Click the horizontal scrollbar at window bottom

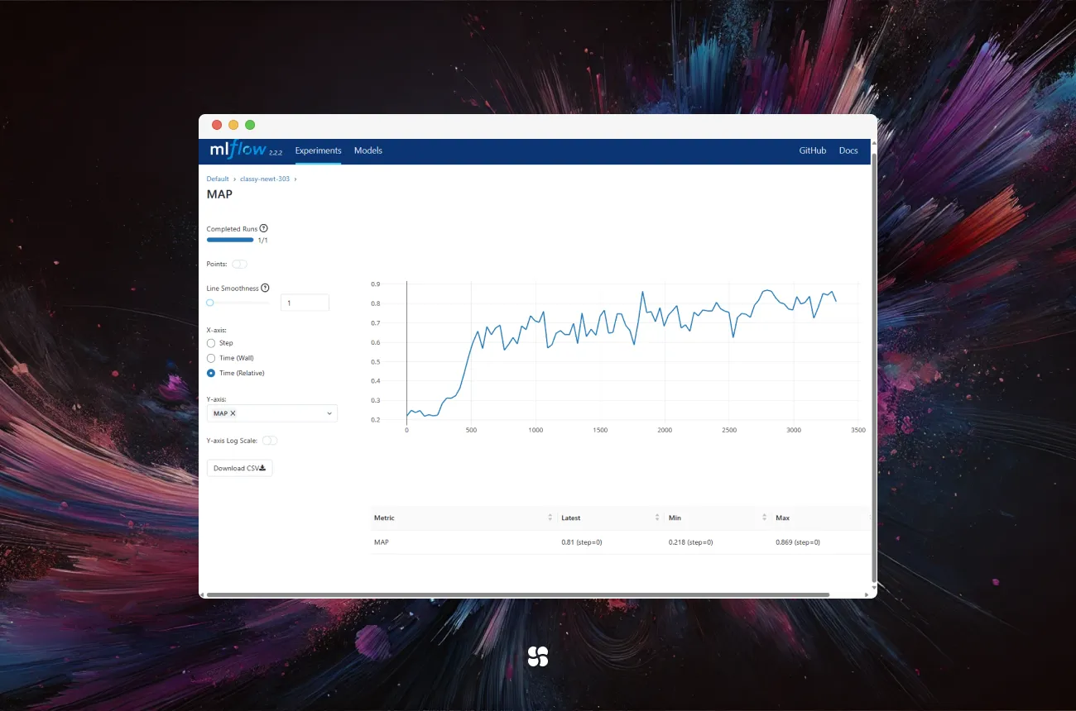(x=518, y=594)
